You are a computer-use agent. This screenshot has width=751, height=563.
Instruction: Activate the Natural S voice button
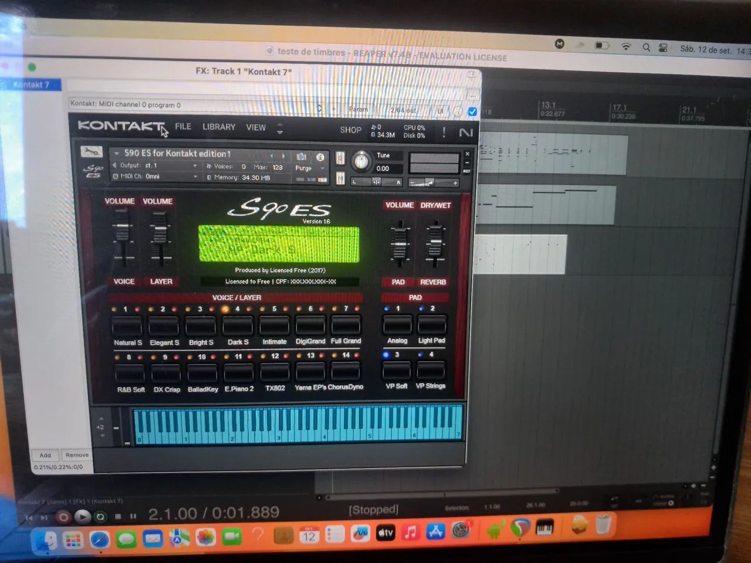[127, 325]
